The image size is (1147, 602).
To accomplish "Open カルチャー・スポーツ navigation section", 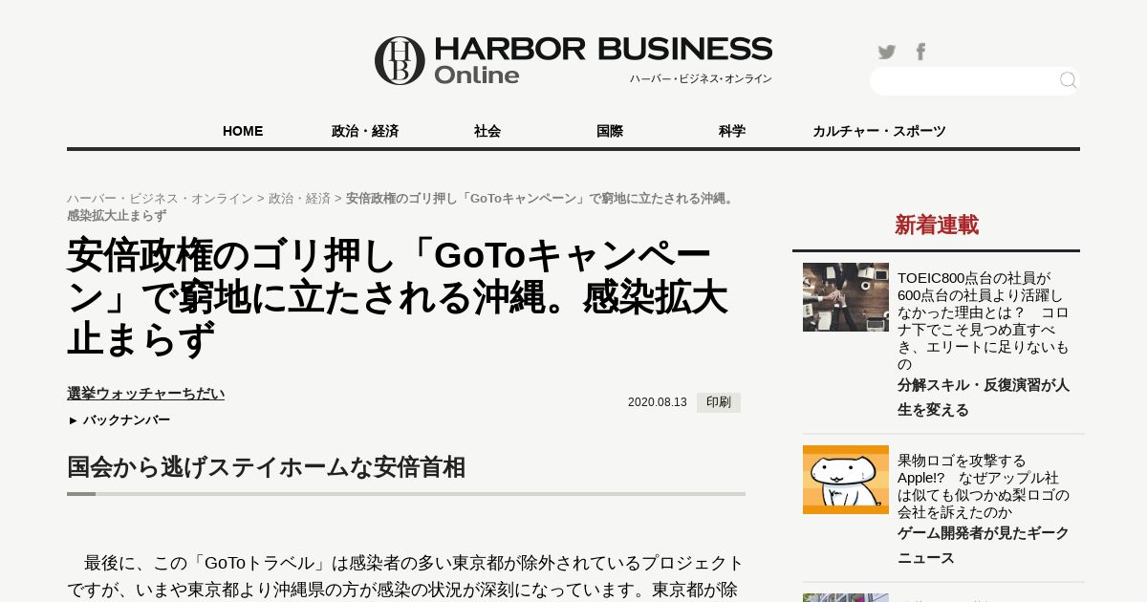I will pyautogui.click(x=879, y=131).
